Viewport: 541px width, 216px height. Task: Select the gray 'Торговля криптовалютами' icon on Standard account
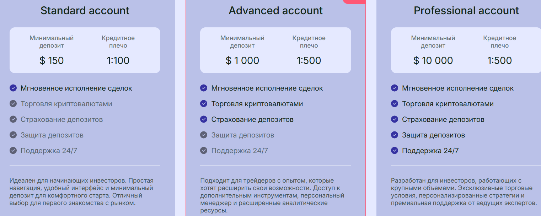tap(13, 104)
